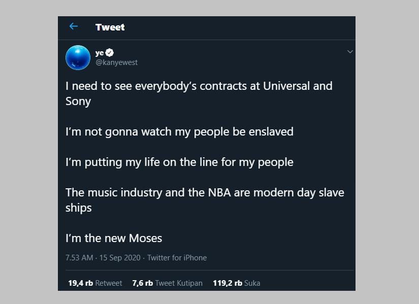Click the avatar next to the username ye
This screenshot has width=419, height=304.
tap(78, 57)
